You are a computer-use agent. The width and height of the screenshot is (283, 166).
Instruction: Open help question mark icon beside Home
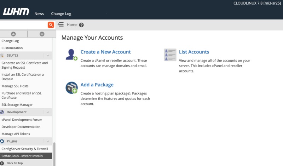81,25
